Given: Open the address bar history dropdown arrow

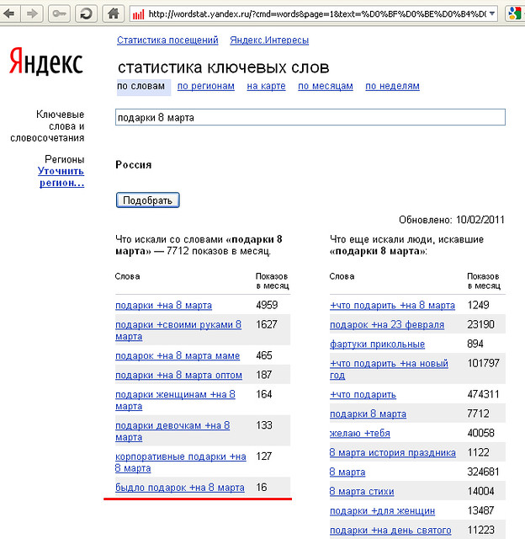Looking at the screenshot, I should [491, 14].
